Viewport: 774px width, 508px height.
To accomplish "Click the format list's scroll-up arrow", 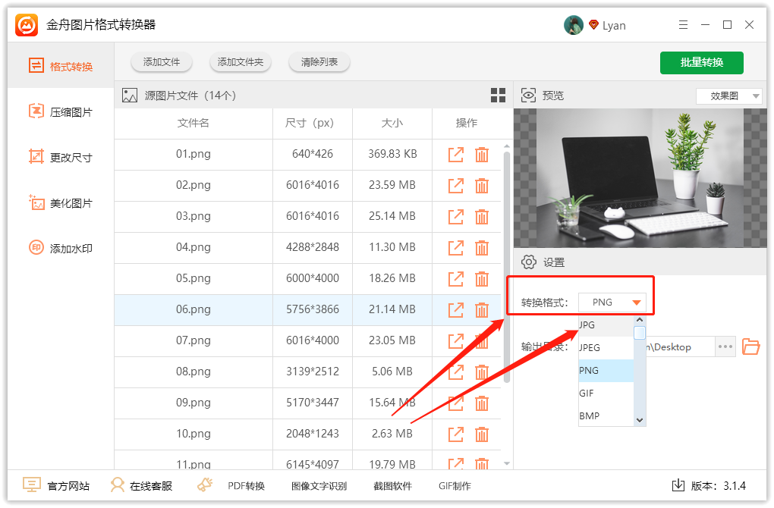I will pos(640,320).
